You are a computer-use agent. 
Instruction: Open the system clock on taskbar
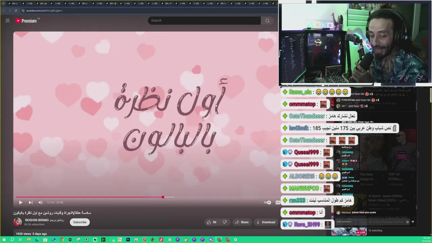(x=426, y=240)
